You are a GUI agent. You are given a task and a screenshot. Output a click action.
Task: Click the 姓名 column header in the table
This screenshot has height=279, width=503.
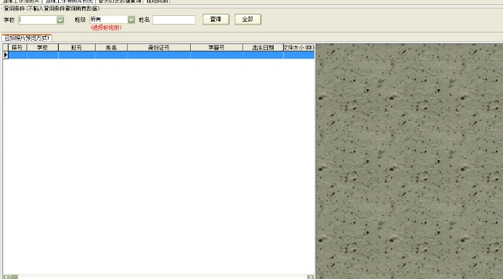pyautogui.click(x=111, y=47)
